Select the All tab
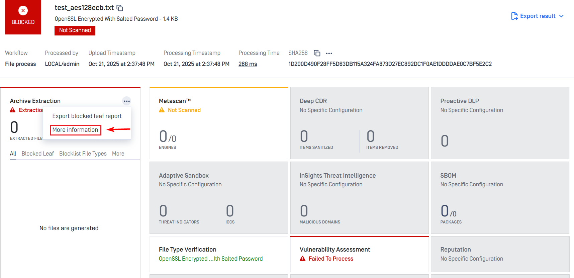Image resolution: width=574 pixels, height=278 pixels. pyautogui.click(x=13, y=154)
